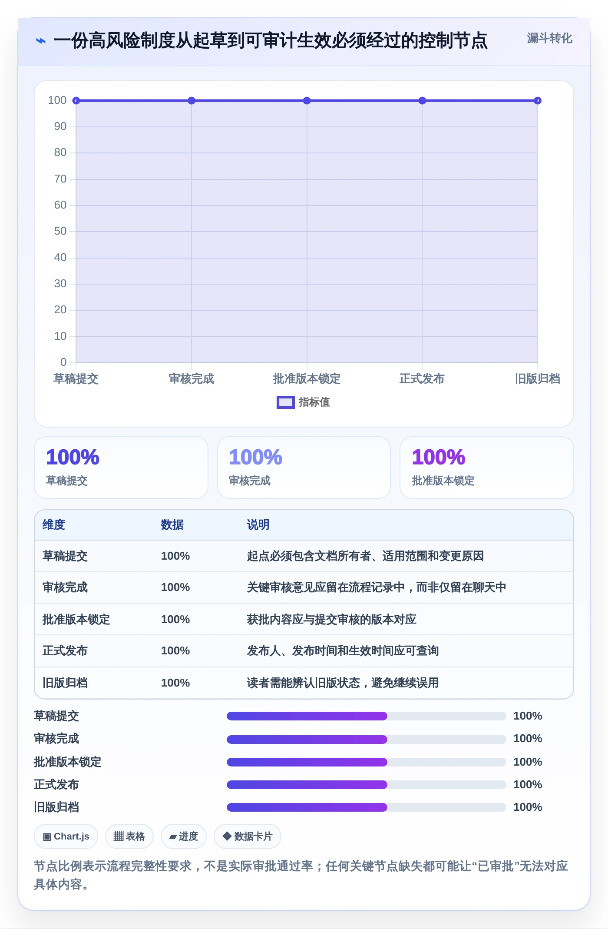The image size is (608, 929).
Task: Click the 数据卡片 tag chip
Action: pyautogui.click(x=248, y=836)
